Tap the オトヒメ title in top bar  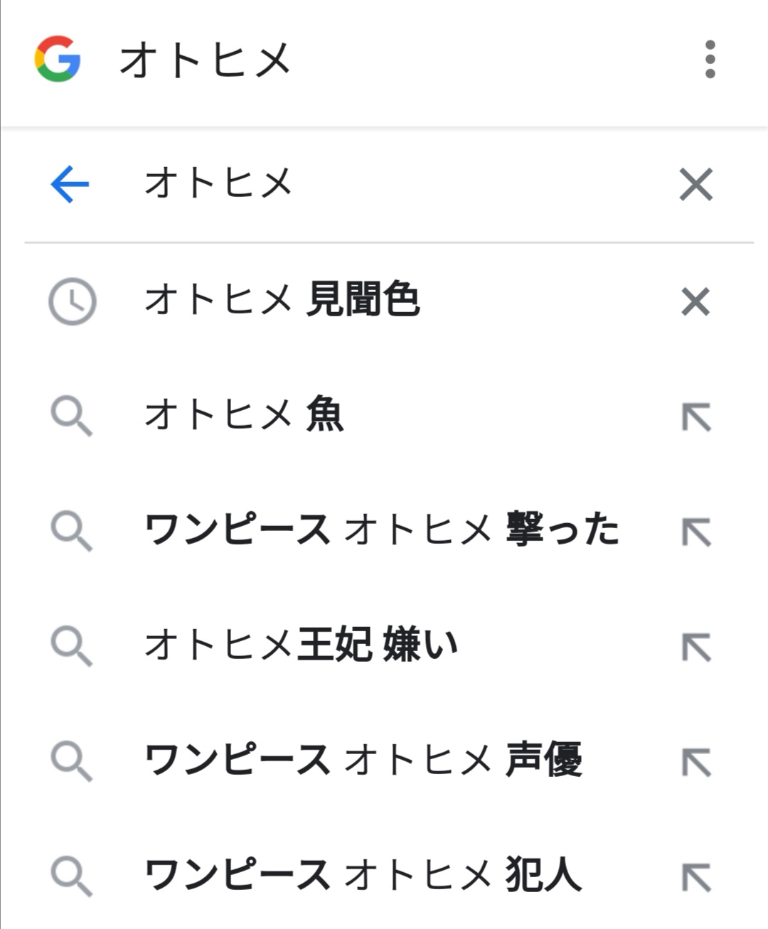tap(205, 60)
